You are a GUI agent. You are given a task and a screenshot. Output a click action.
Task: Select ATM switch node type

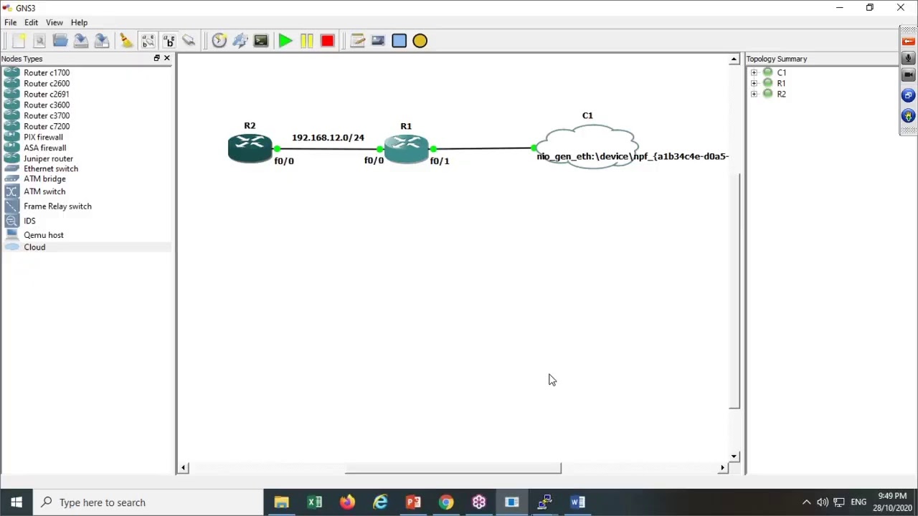[44, 191]
